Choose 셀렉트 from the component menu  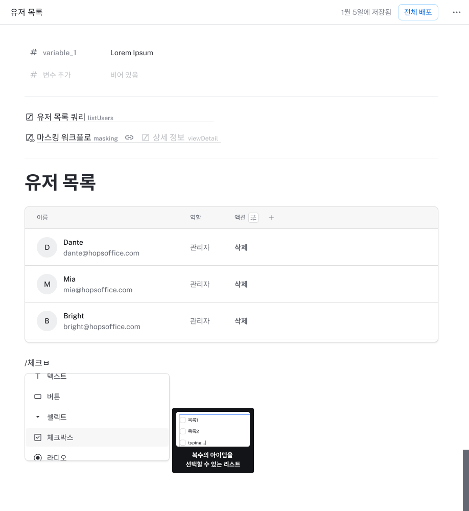(97, 417)
